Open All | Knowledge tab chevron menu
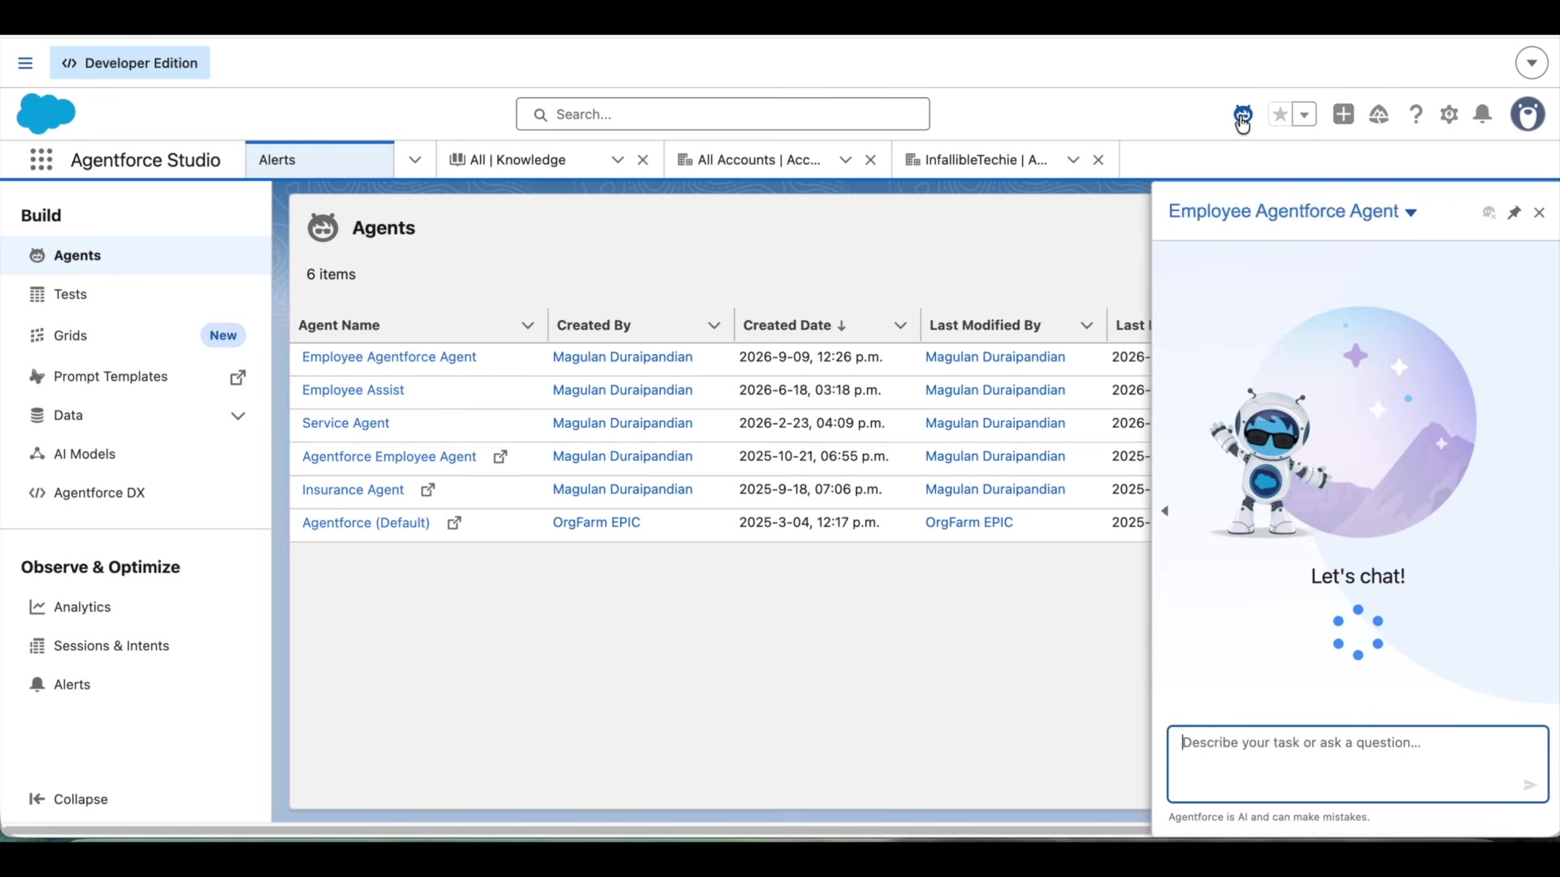Screen dimensions: 1560x877 [x=618, y=160]
